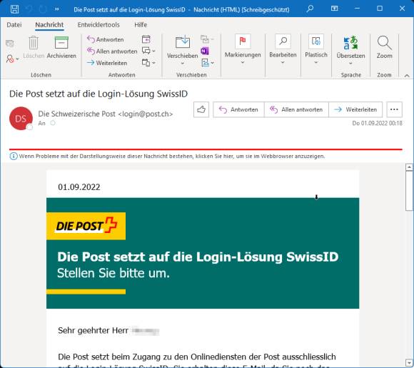
Task: Expand the Markierungen dropdown arrow
Action: coord(243,62)
